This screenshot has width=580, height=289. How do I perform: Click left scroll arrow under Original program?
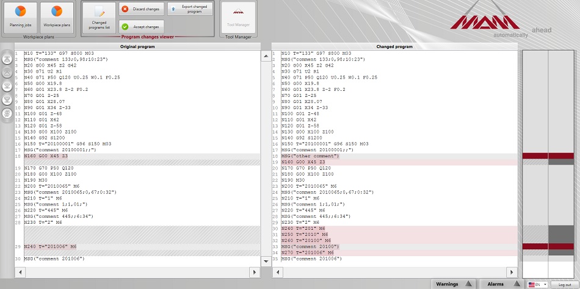click(x=20, y=273)
